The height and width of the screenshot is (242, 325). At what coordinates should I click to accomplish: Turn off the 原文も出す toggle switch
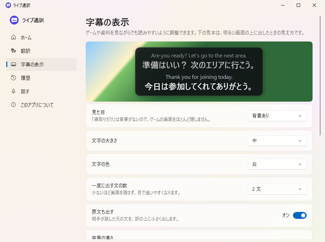click(x=299, y=215)
